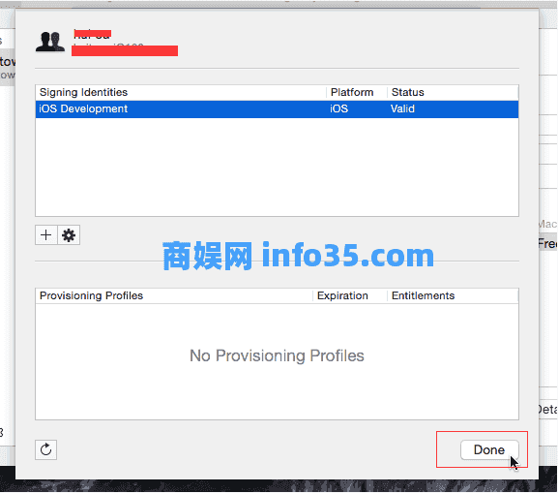558x493 pixels.
Task: Click the Done button
Action: click(x=489, y=449)
